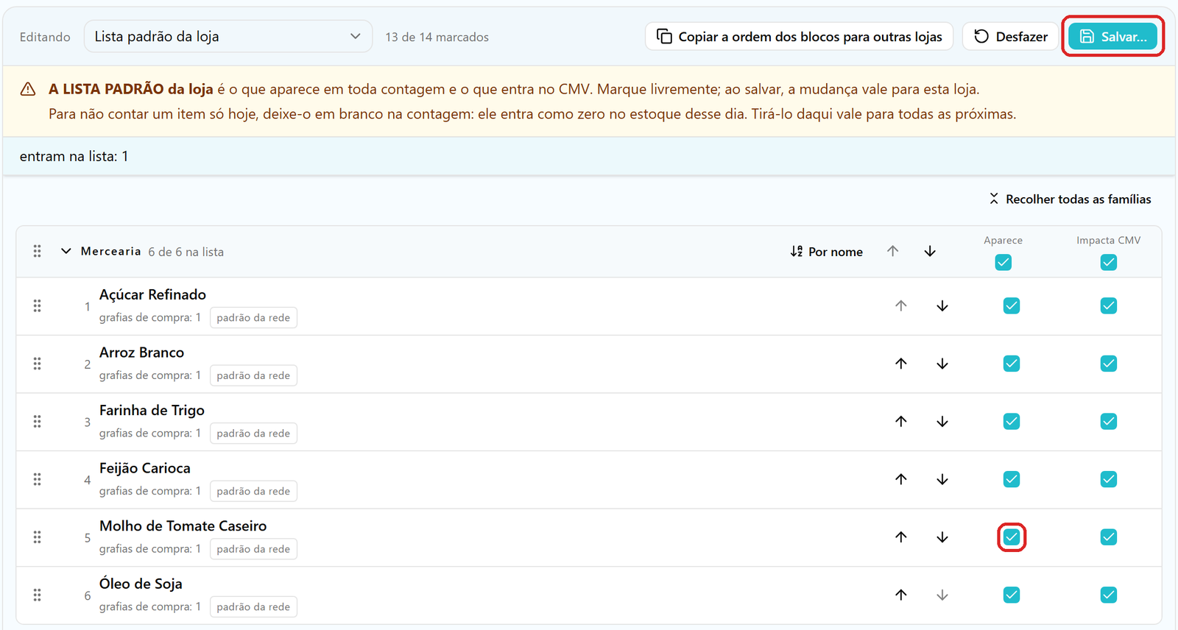Move Feijão Carioca down one position
The width and height of the screenshot is (1178, 630).
(942, 479)
